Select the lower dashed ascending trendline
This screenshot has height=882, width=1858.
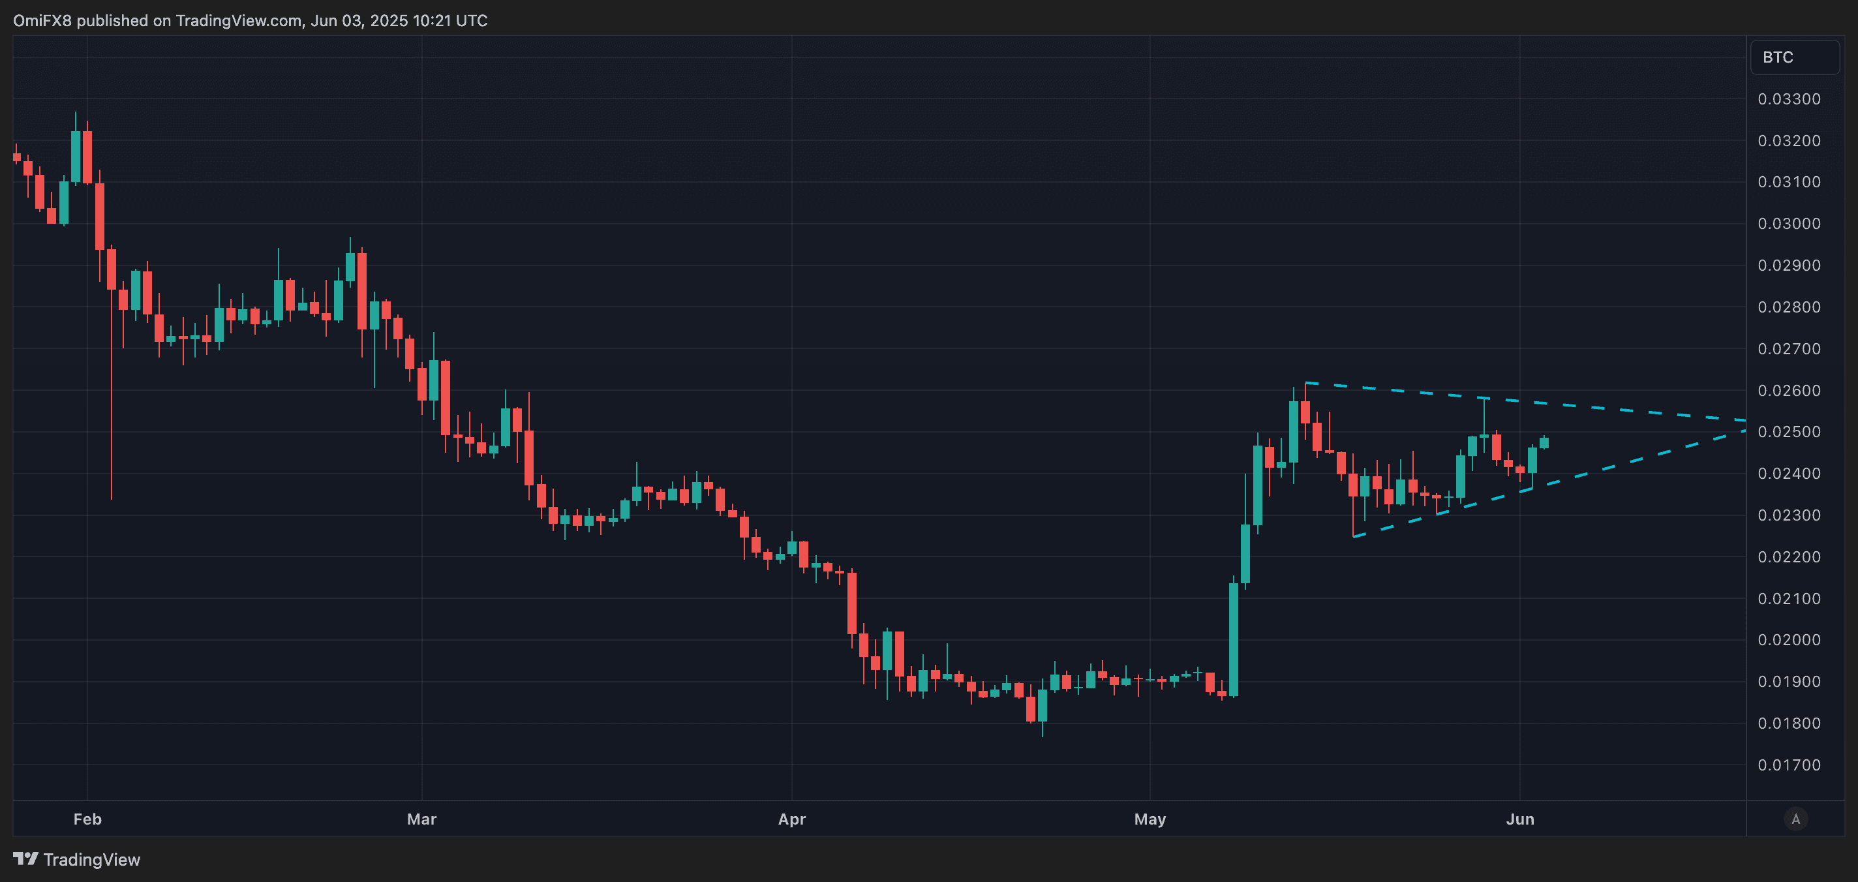pos(1551,483)
